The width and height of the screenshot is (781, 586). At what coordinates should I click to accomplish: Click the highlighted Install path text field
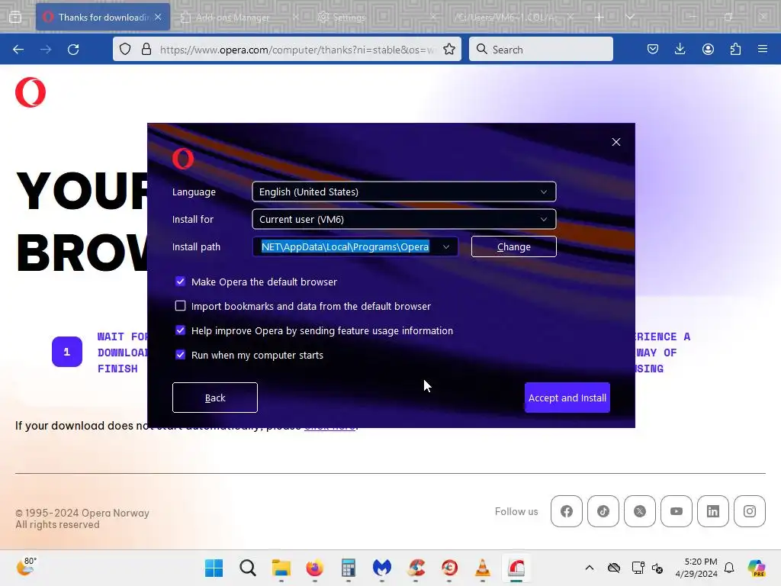point(346,246)
